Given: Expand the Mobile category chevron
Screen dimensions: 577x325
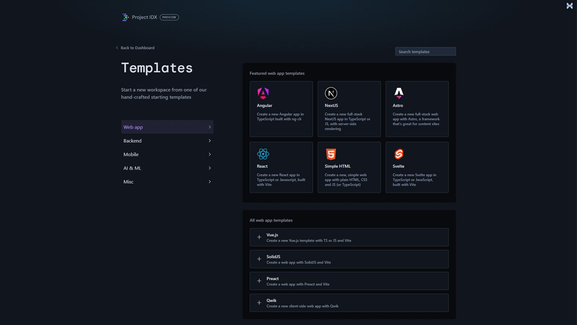Looking at the screenshot, I should [210, 154].
